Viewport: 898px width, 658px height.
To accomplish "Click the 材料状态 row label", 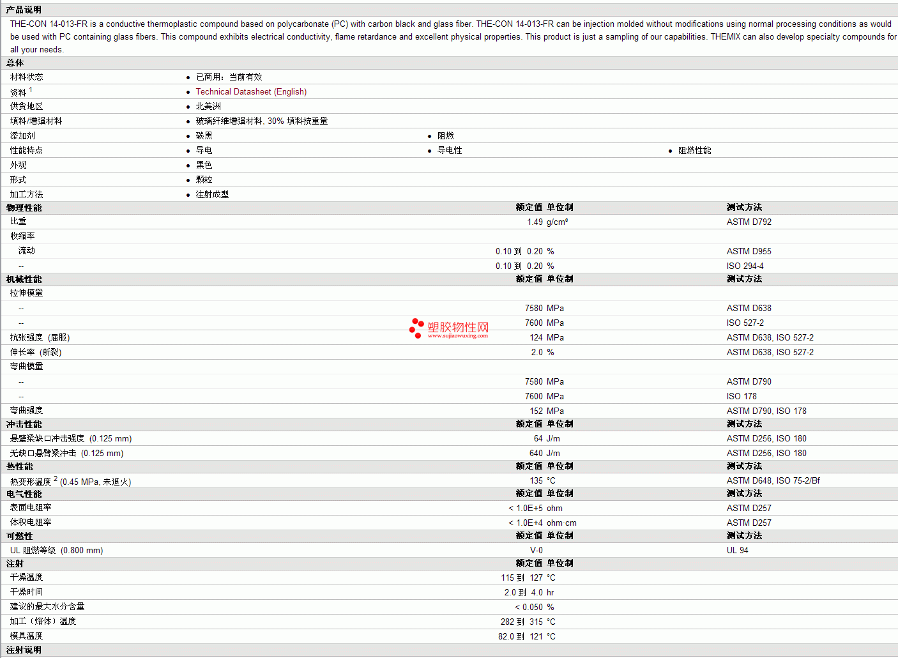I will pyautogui.click(x=27, y=77).
